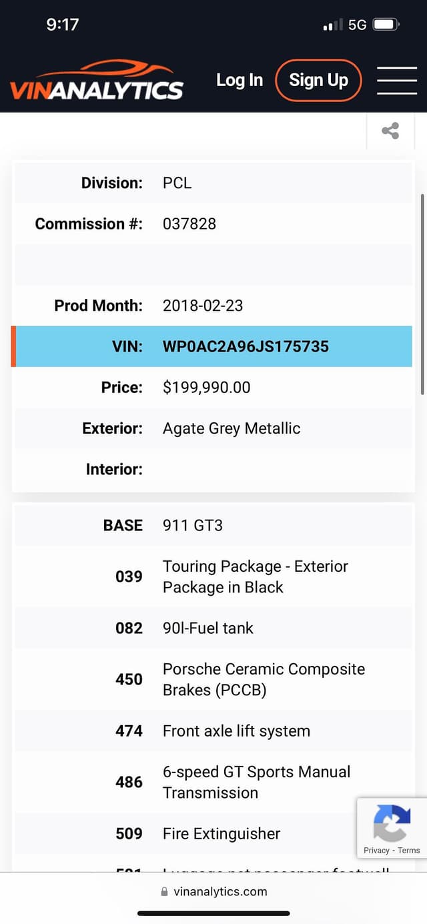Click the Sign Up button
The image size is (427, 924).
[x=318, y=81]
